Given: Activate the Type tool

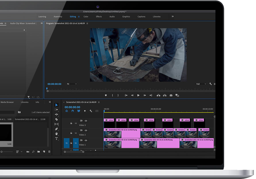Looking at the screenshot, I should click(56, 139).
